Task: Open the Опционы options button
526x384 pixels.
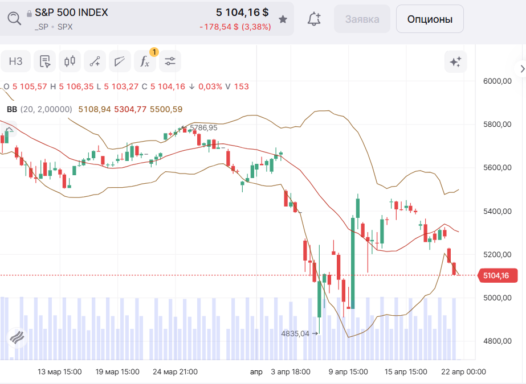Action: click(430, 19)
